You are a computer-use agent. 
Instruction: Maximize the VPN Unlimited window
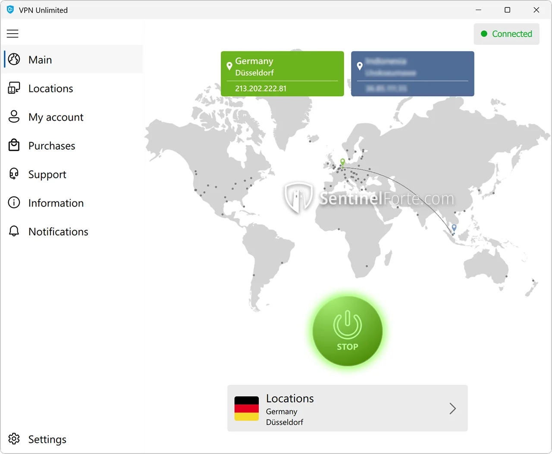coord(507,9)
